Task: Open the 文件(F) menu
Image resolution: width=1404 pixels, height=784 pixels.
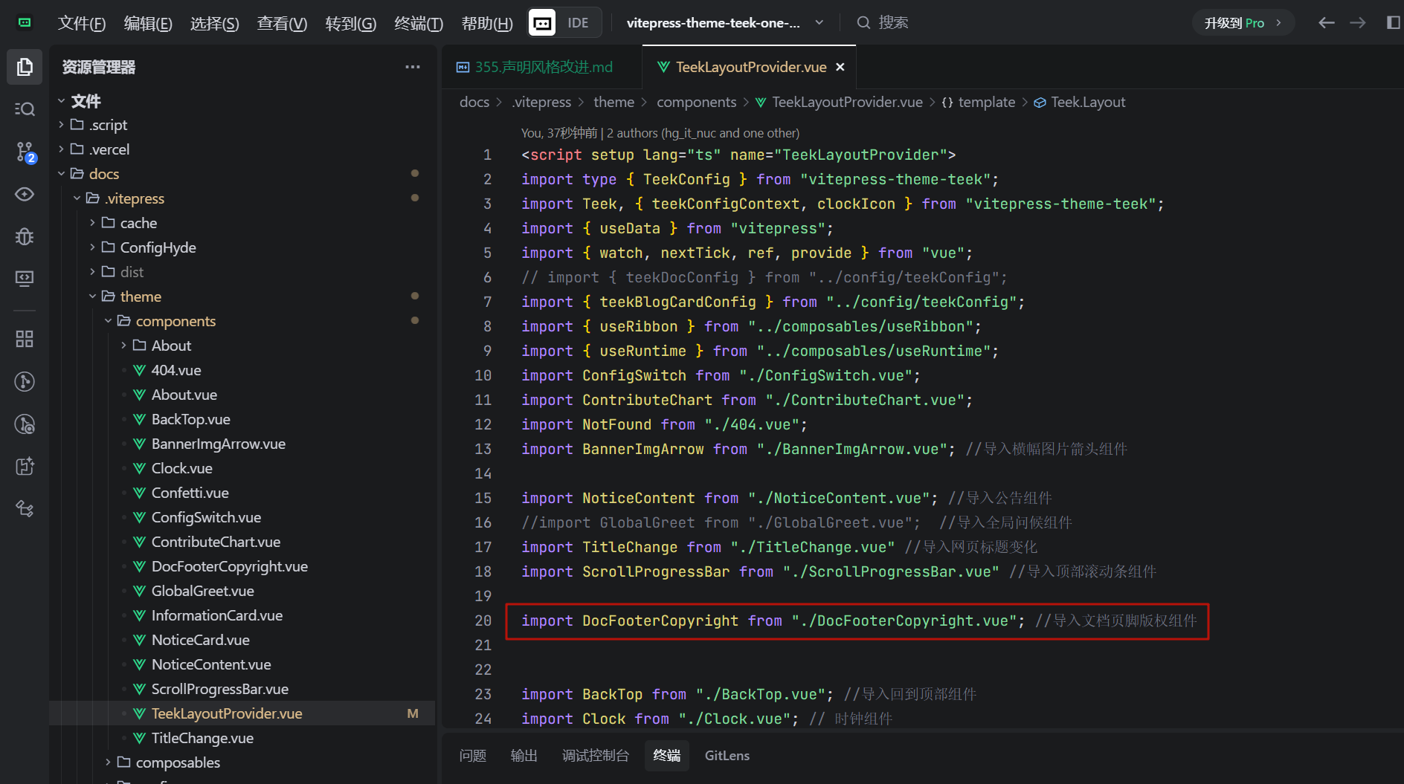Action: coord(82,23)
